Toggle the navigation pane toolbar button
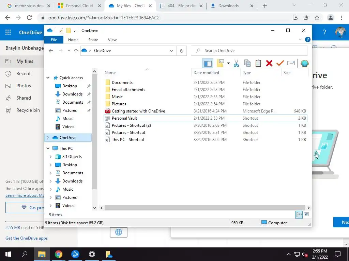This screenshot has height=261, width=349. pos(208,64)
